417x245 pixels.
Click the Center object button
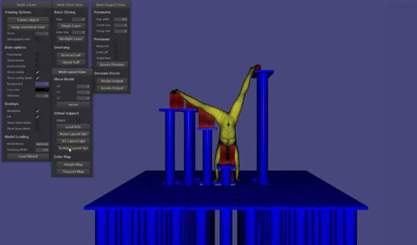[x=28, y=20]
